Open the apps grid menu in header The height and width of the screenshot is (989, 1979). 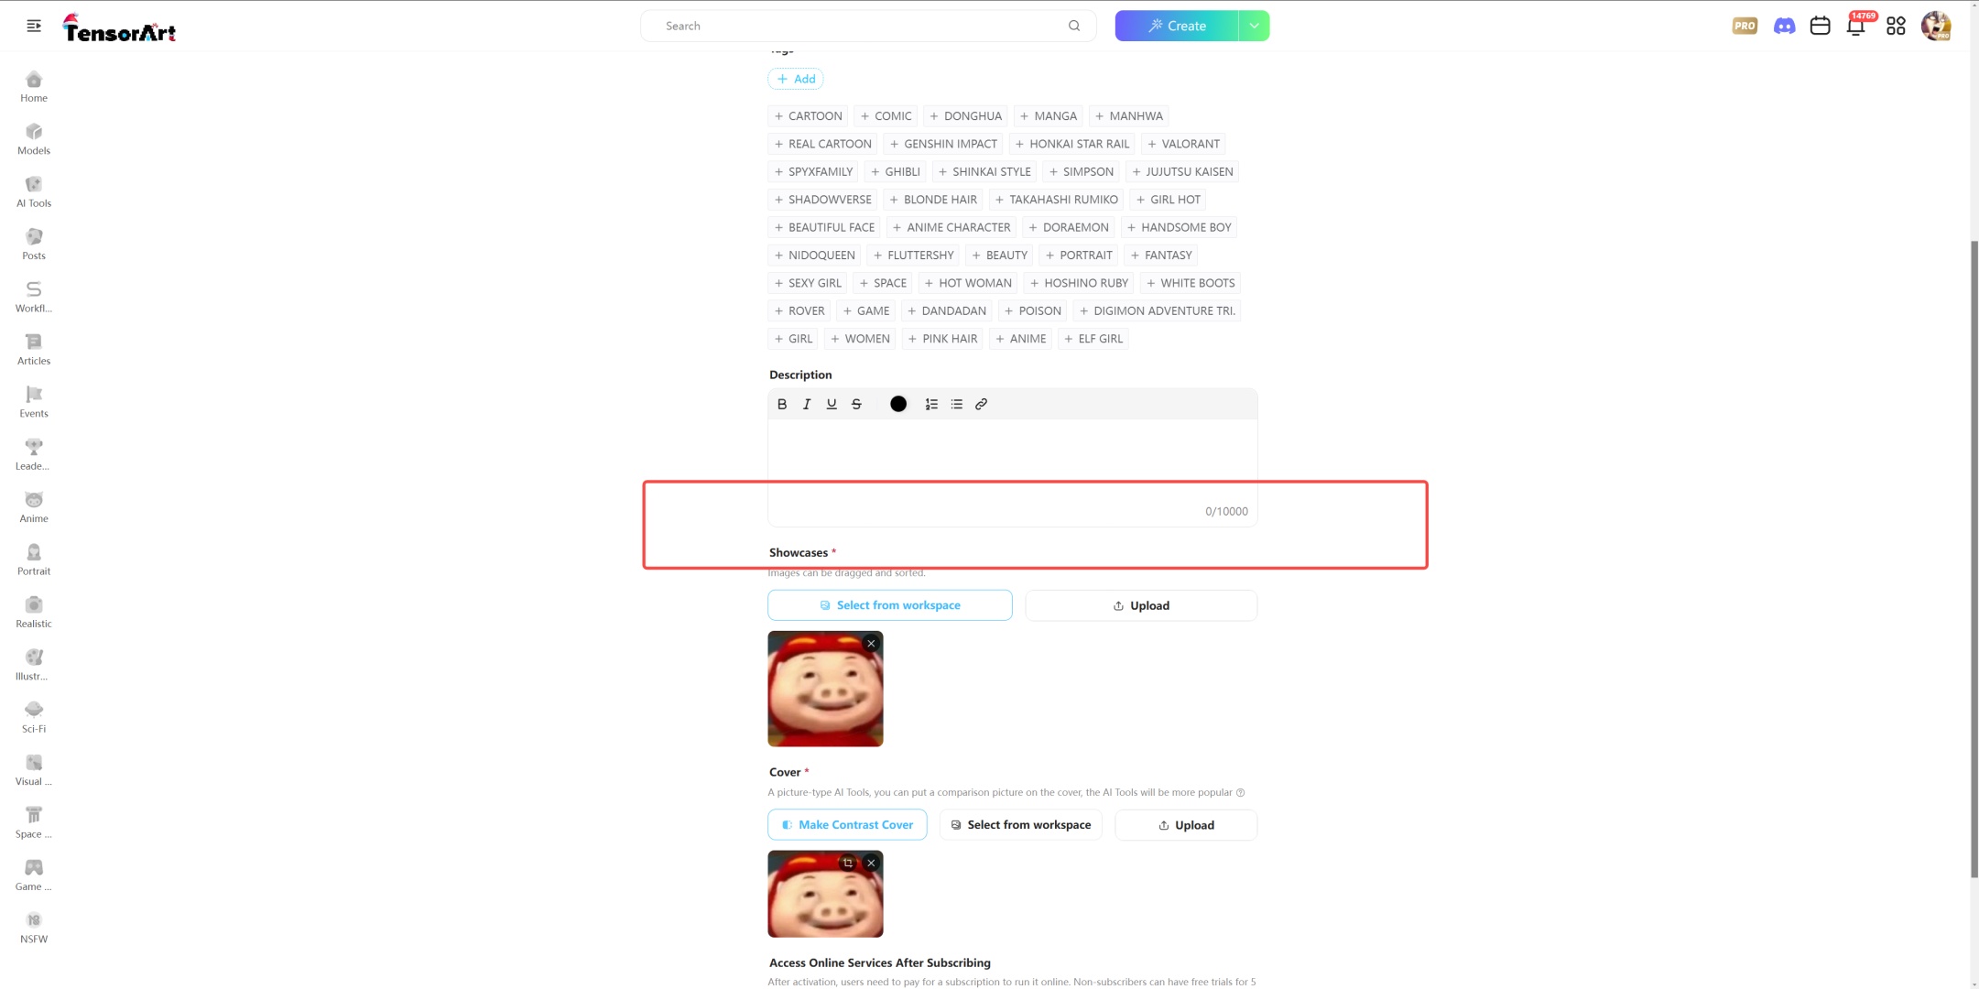tap(1896, 26)
